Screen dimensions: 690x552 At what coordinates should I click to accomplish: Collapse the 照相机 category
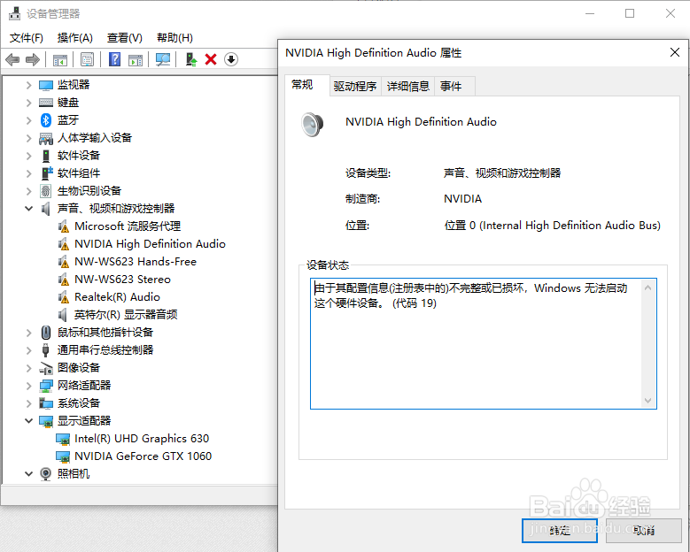(x=28, y=474)
